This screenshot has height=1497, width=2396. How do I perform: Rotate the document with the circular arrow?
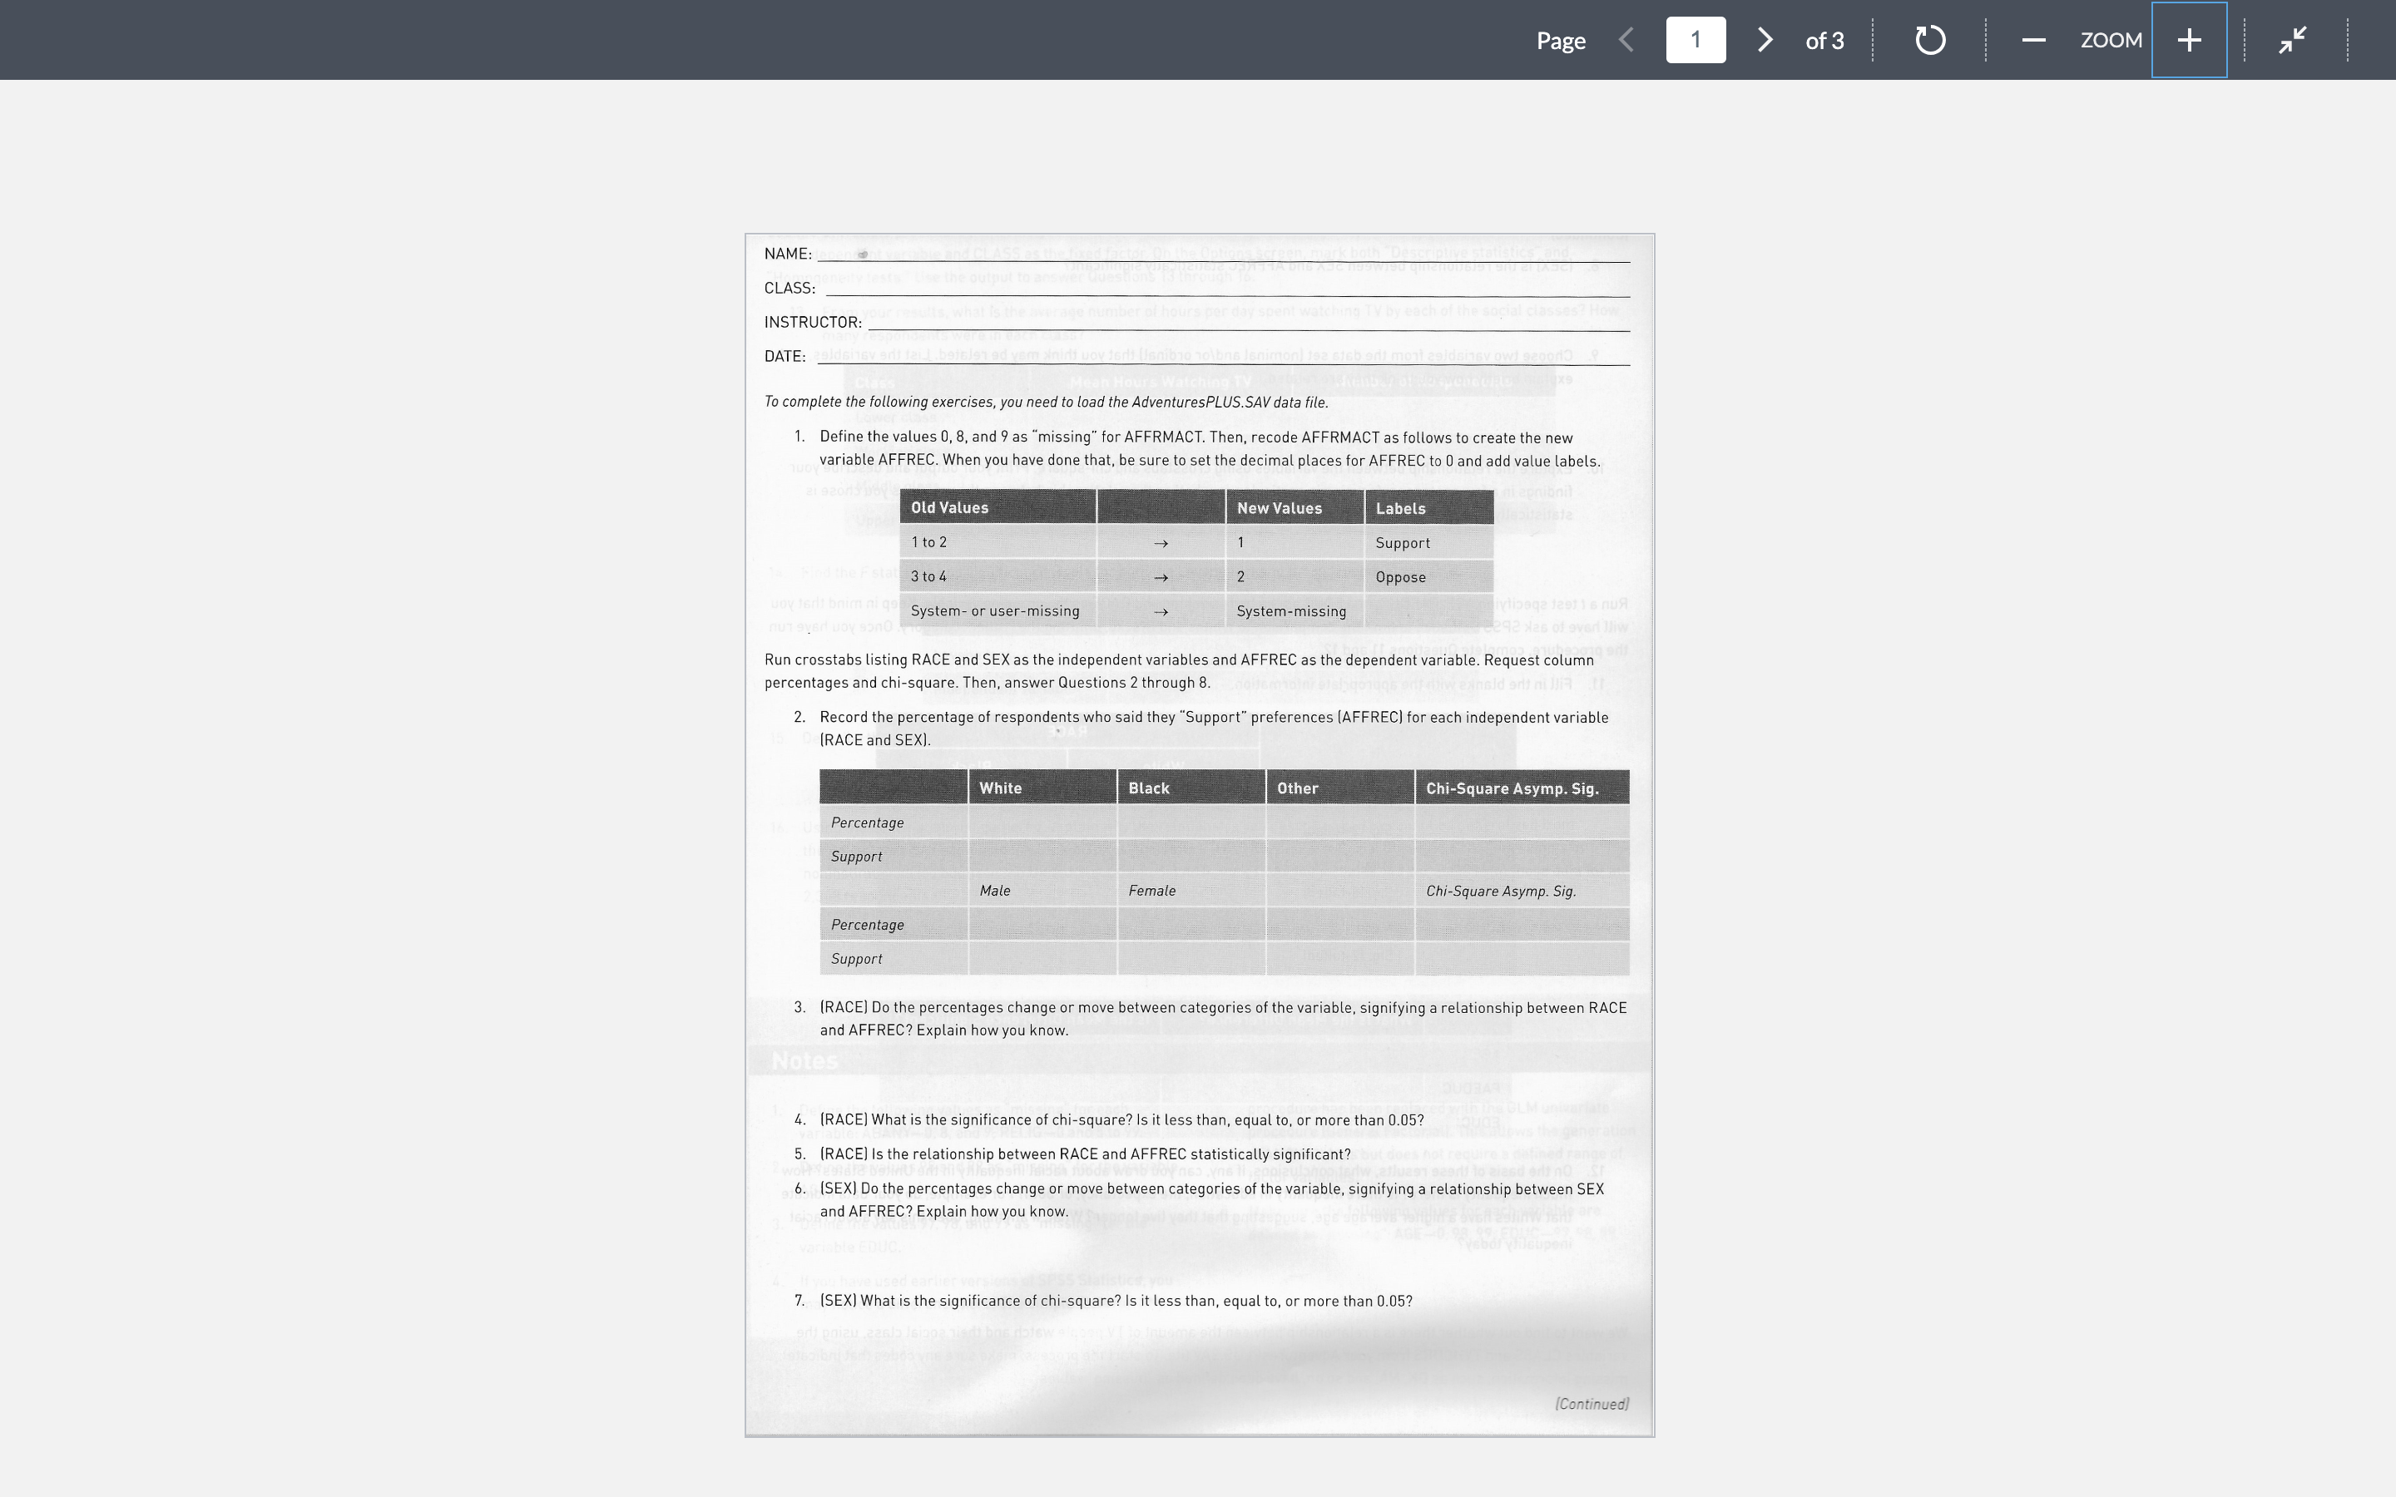pyautogui.click(x=1929, y=41)
